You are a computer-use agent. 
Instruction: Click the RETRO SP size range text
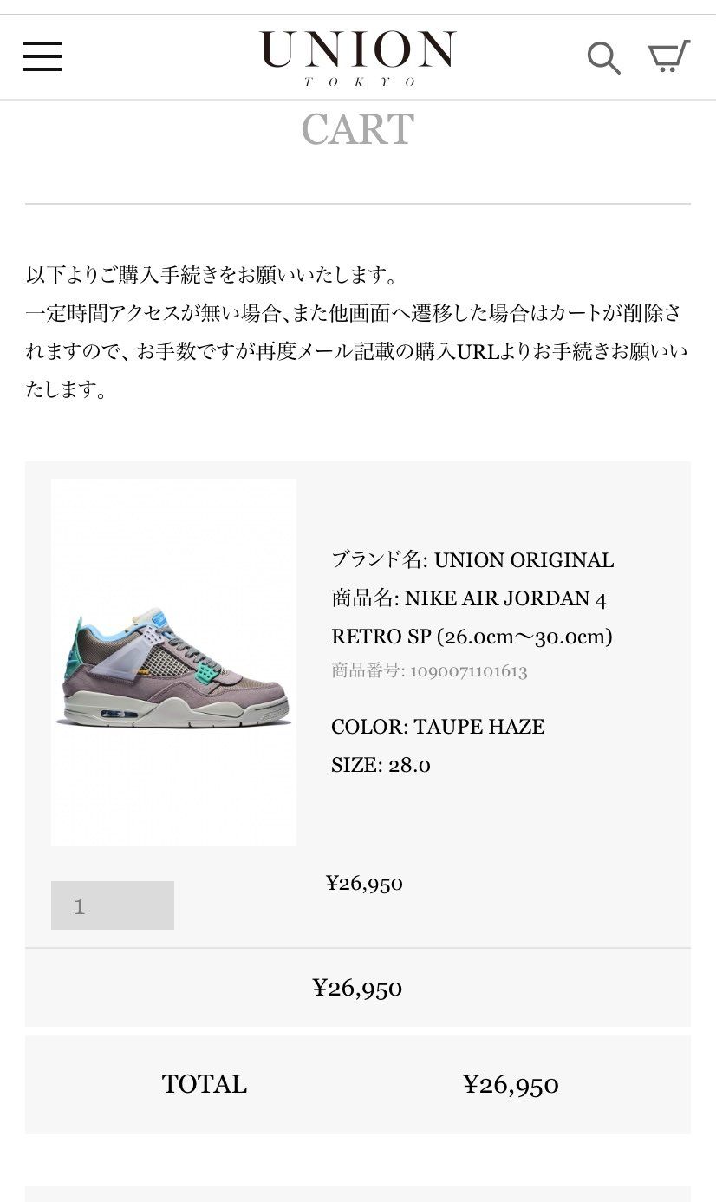[x=472, y=637]
